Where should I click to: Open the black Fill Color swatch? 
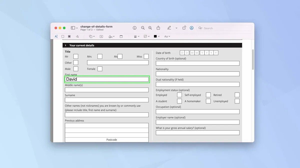pos(157,36)
